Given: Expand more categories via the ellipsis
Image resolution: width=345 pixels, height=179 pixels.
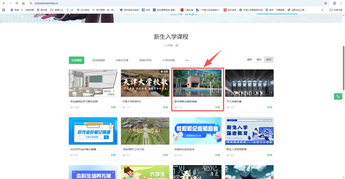Looking at the screenshot, I should (187, 60).
